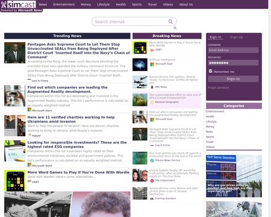
Task: Click Microsoft Start icon under ESG companies article
Action: tap(30, 165)
